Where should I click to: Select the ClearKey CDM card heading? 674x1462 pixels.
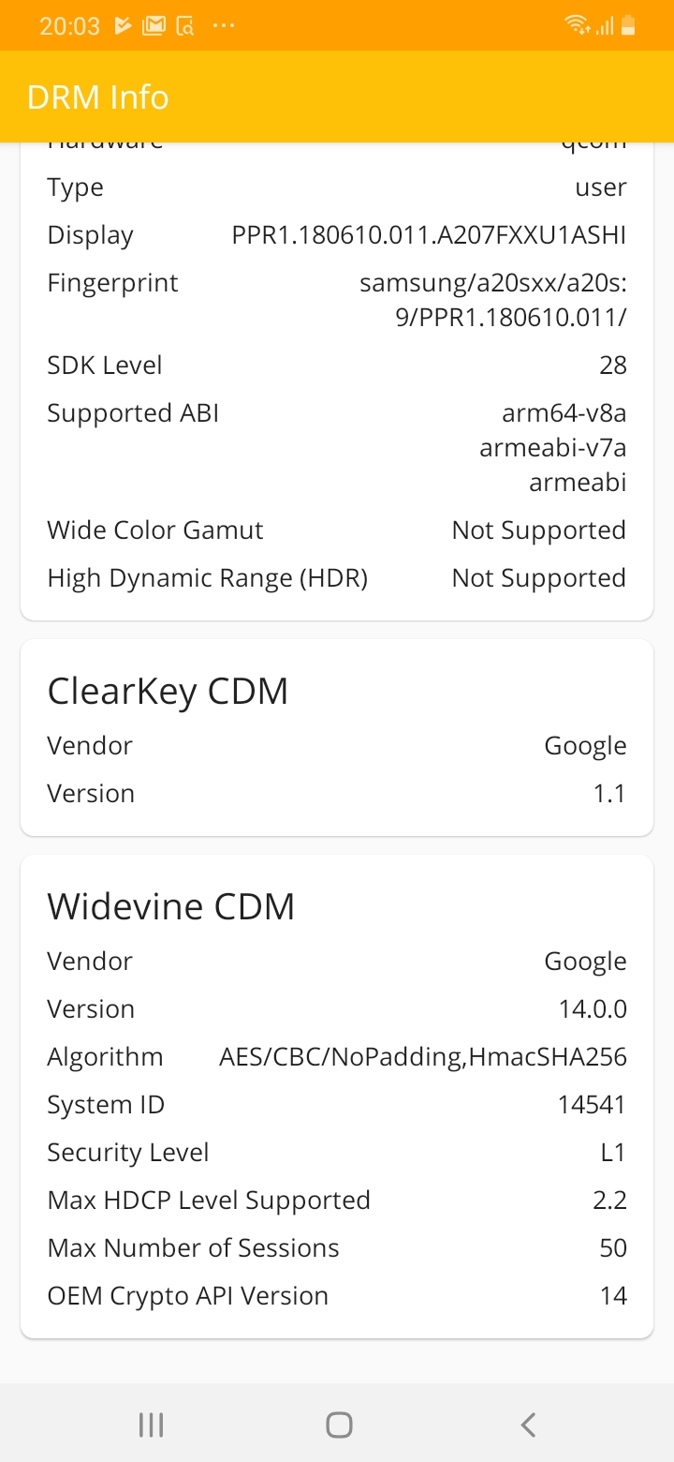(168, 691)
